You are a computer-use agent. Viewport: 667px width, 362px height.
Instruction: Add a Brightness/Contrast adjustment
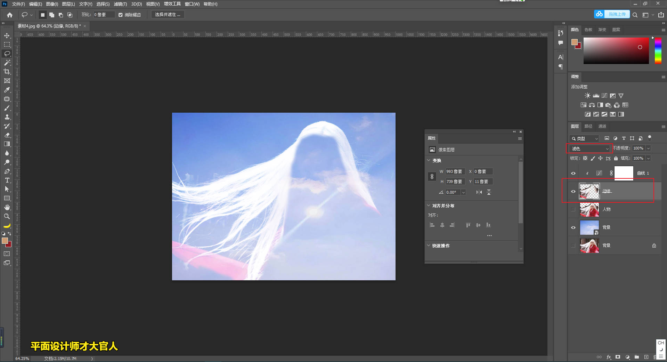coord(587,96)
